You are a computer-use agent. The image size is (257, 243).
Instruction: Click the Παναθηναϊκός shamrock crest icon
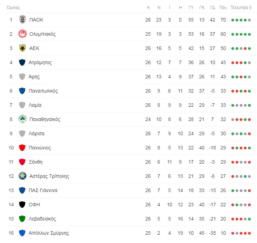22,119
